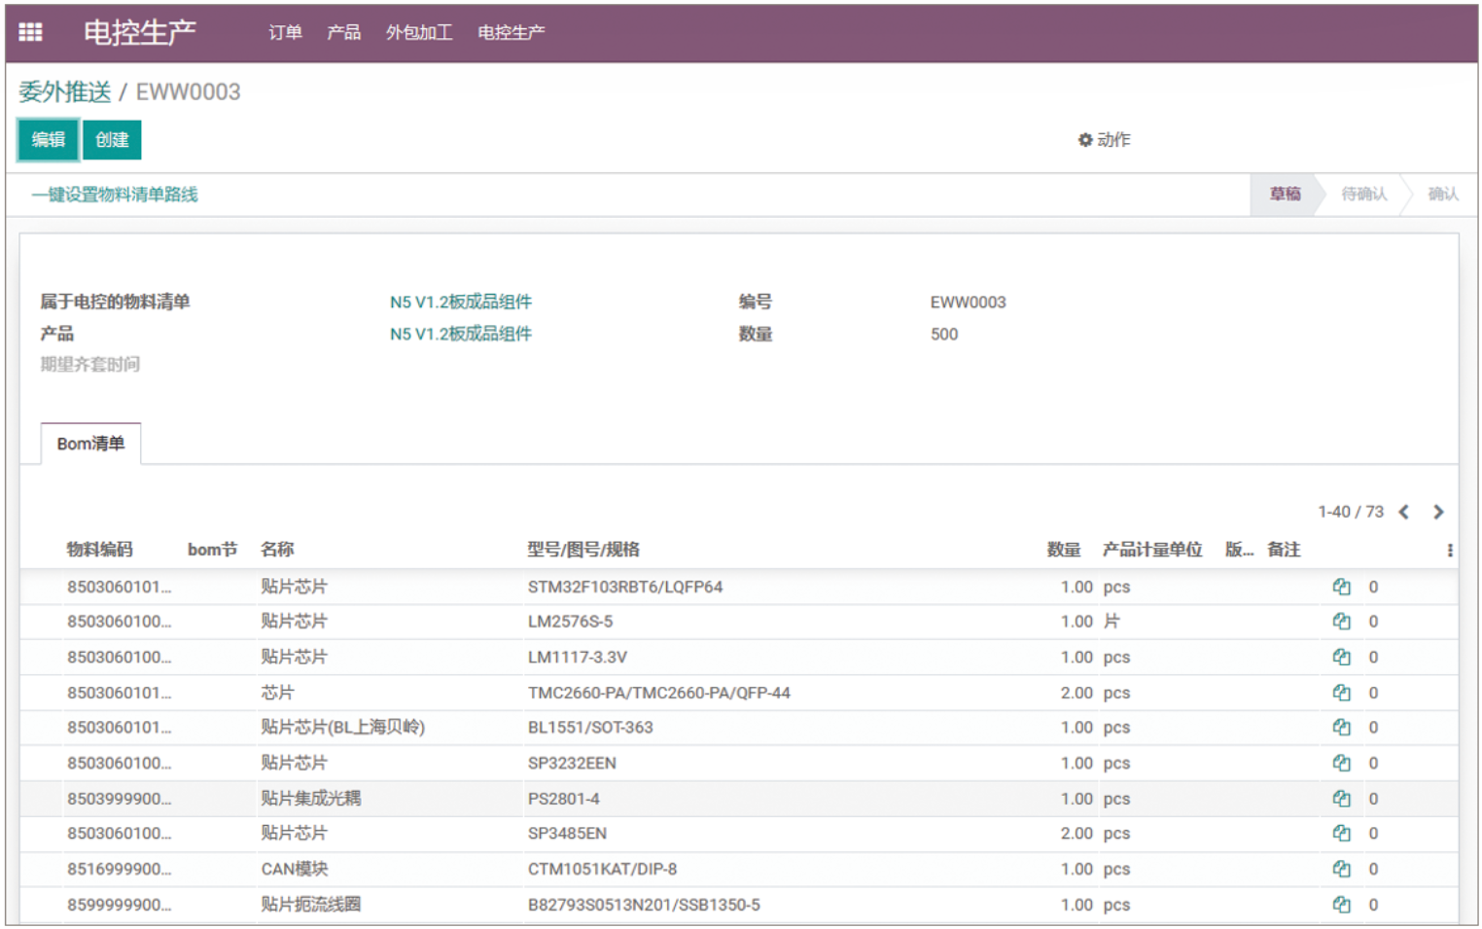Click copy icon in PS2801-4 row
This screenshot has height=929, width=1482.
coord(1341,799)
